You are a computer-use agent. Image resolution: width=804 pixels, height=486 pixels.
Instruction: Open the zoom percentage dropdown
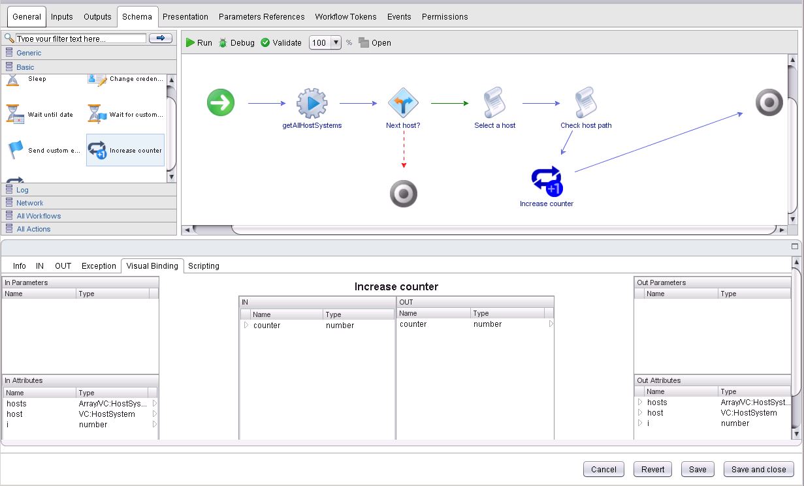point(336,43)
